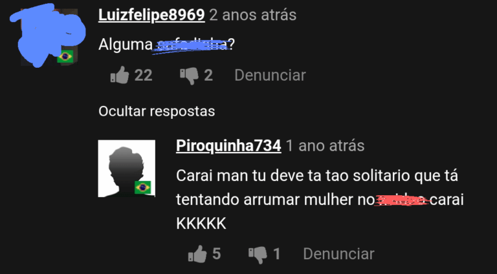497x274 pixels.
Task: Click the '1 ano atrás' timestamp
Action: (326, 145)
